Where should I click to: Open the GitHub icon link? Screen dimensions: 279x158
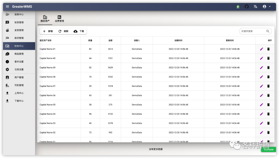tap(247, 7)
